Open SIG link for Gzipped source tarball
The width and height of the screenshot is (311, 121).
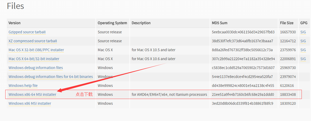click(303, 32)
